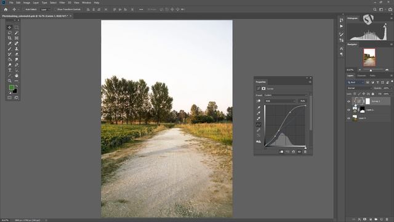This screenshot has width=394, height=222.
Task: Enable Show Transform Controls checkbox
Action: (55, 9)
